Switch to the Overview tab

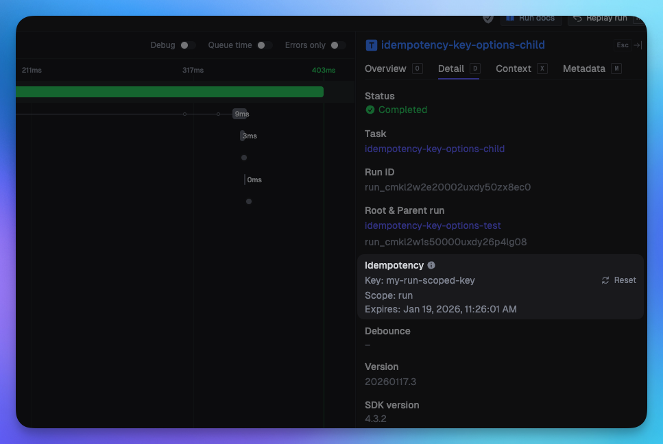(387, 69)
